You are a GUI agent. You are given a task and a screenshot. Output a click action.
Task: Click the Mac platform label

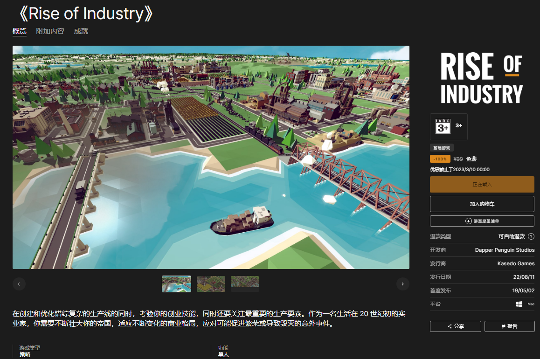point(531,304)
